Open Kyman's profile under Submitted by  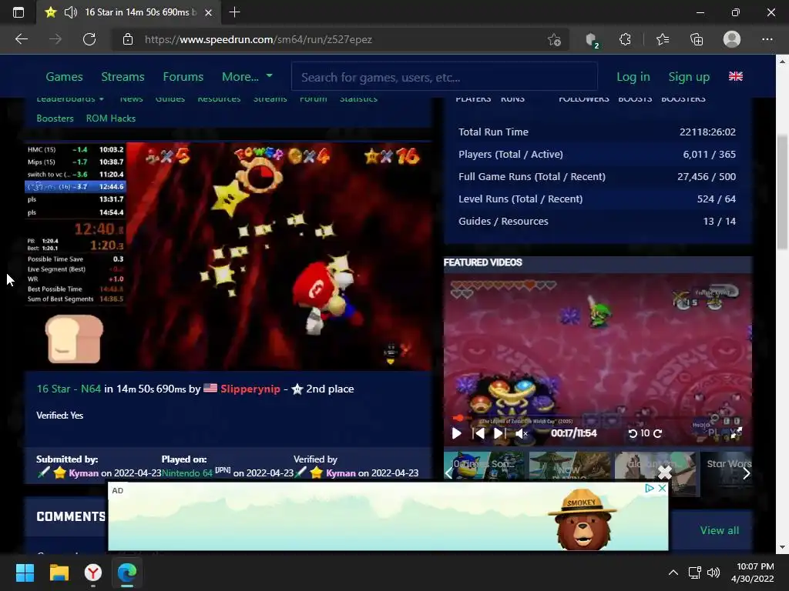pyautogui.click(x=83, y=473)
